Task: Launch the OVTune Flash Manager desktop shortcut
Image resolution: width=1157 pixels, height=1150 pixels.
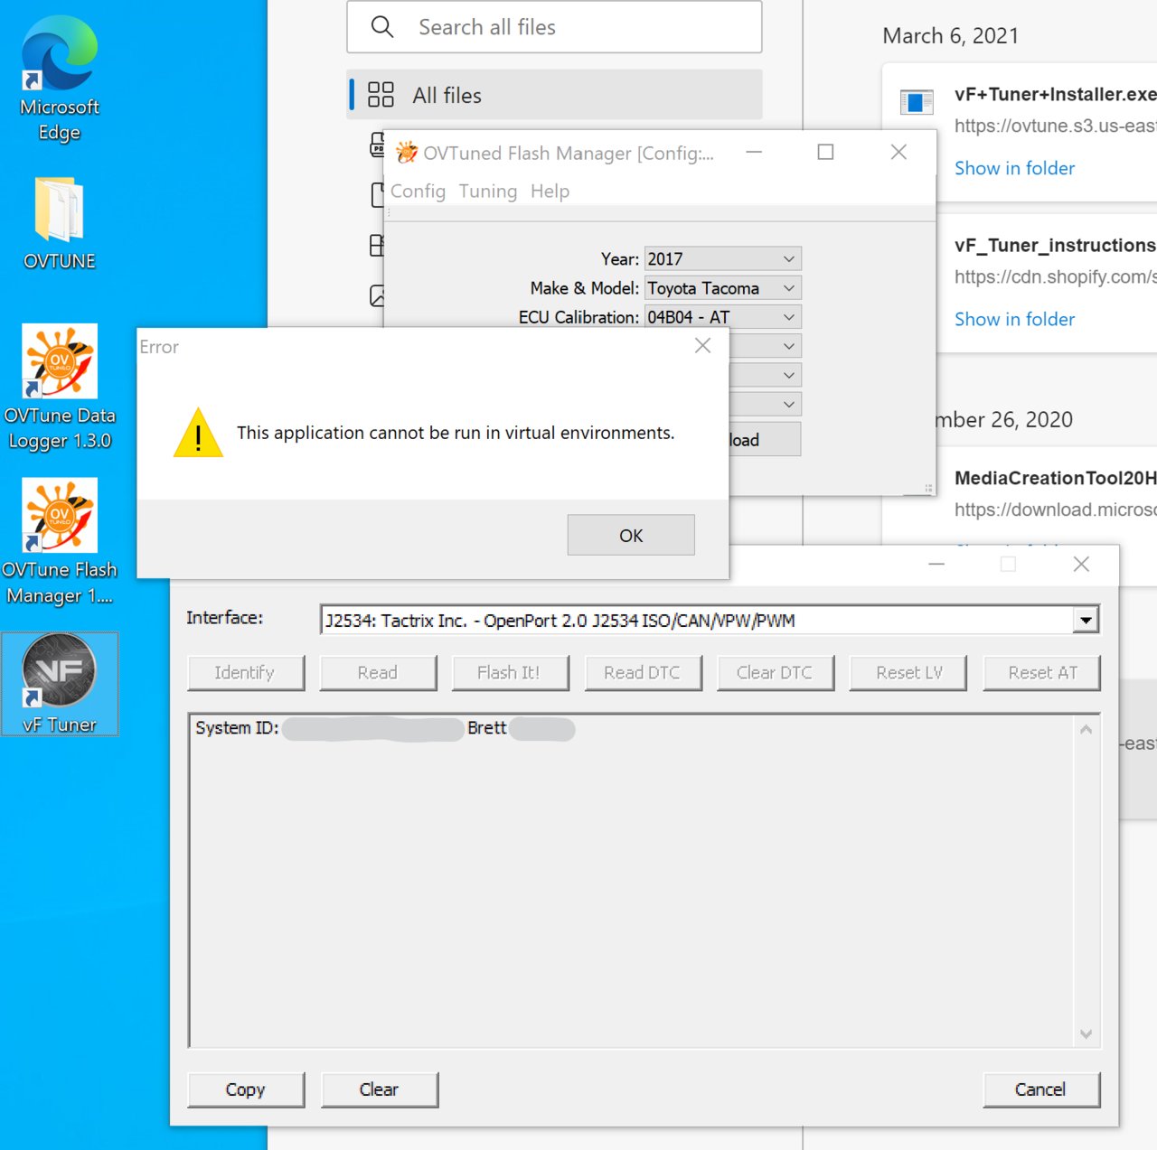Action: (60, 542)
